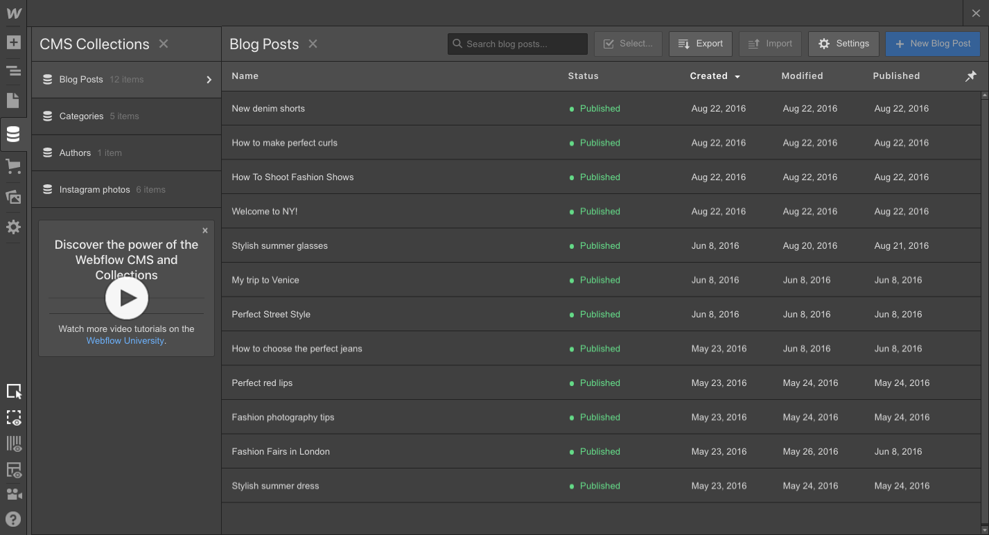The image size is (989, 535).
Task: Open Fashion Fairs in London post
Action: [601, 452]
